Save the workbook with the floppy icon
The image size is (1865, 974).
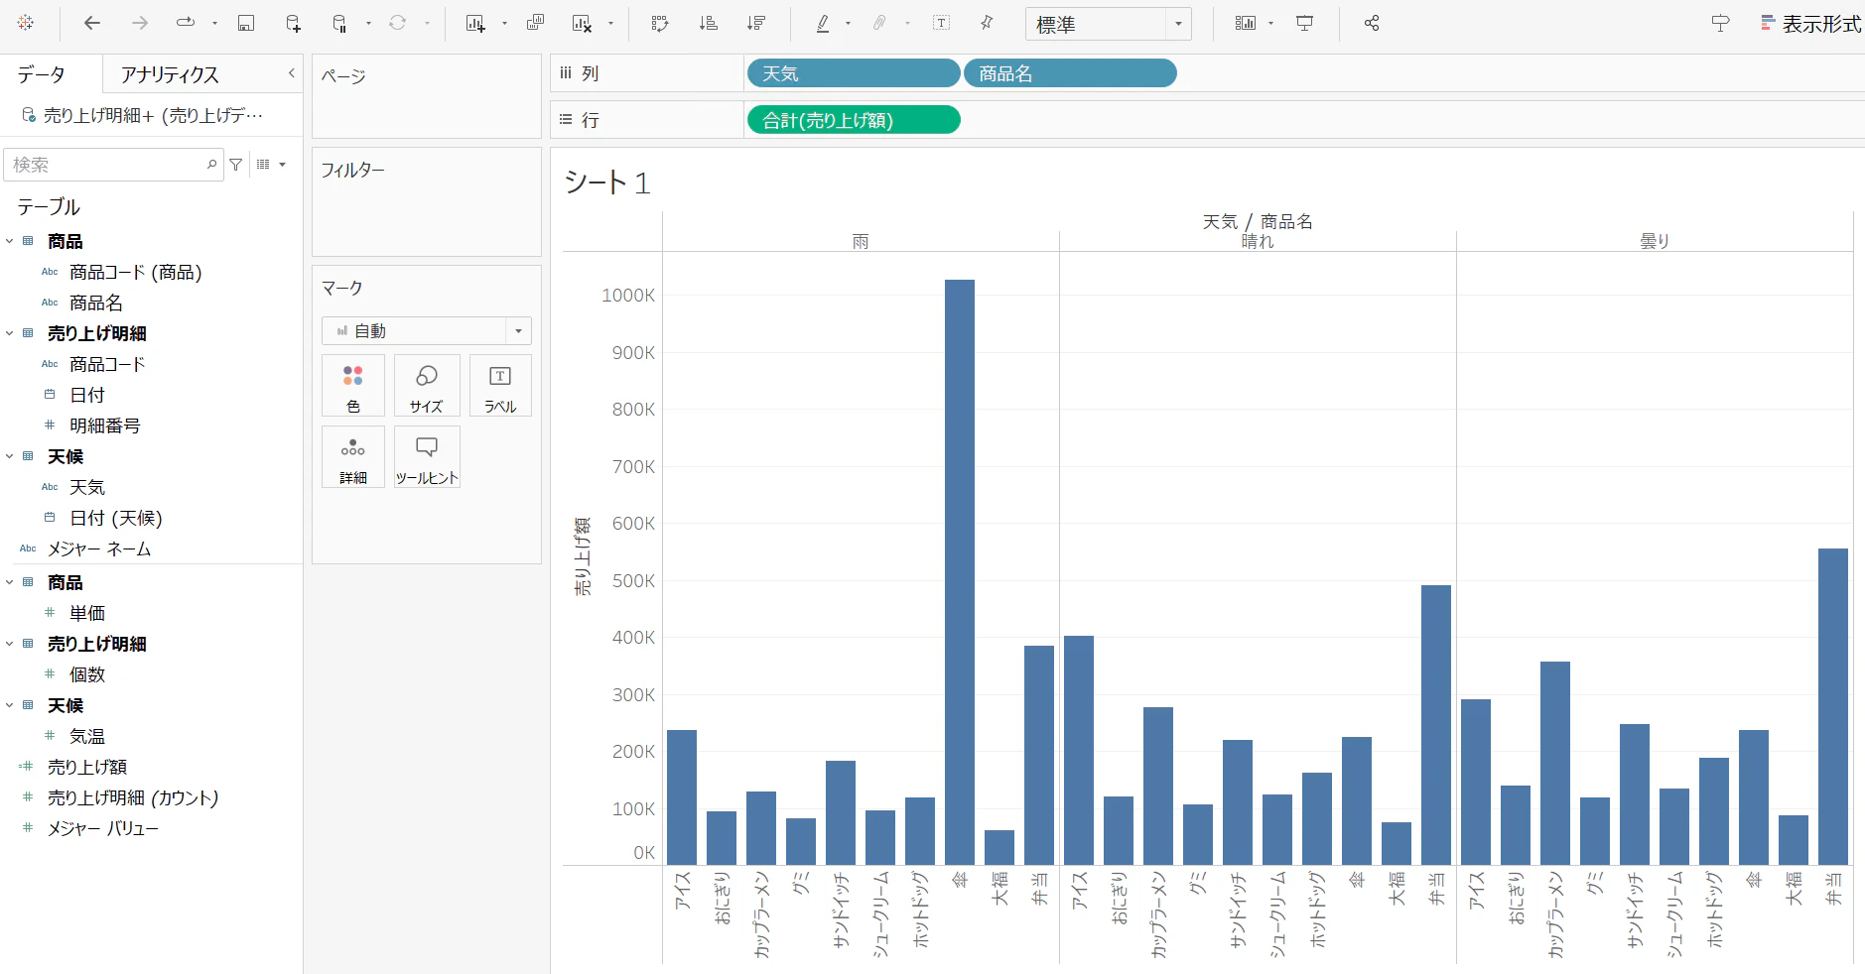coord(246,23)
